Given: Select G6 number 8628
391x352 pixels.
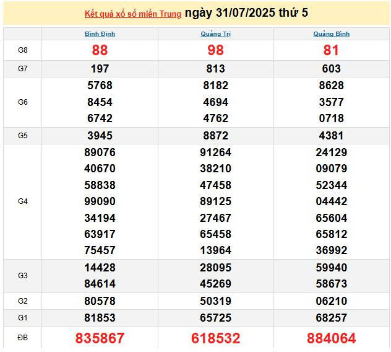Looking at the screenshot, I should [x=332, y=86].
